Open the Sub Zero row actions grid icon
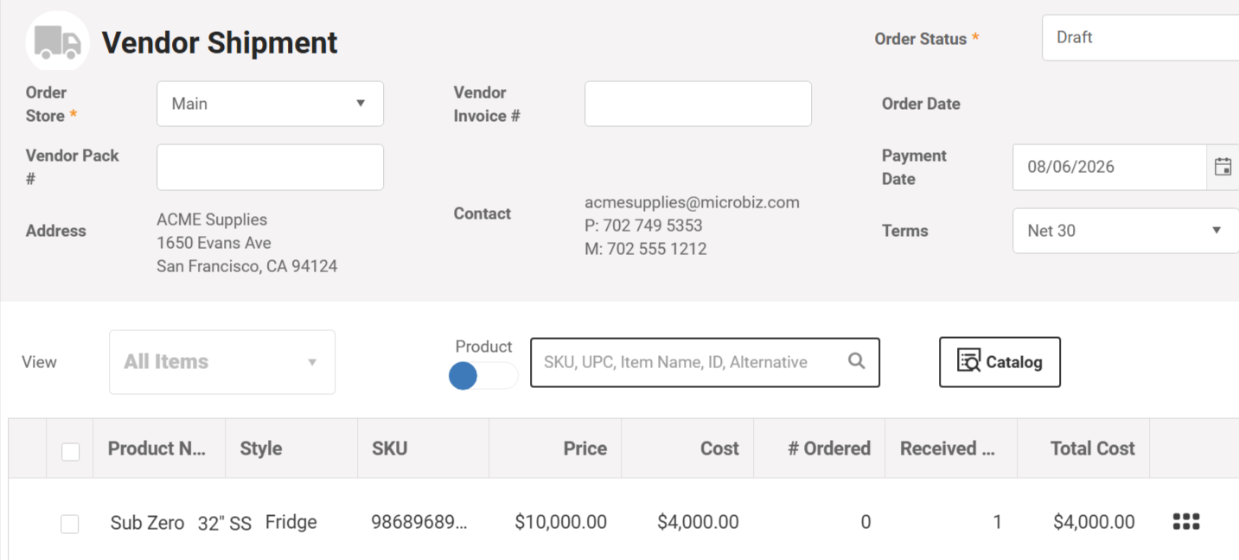 (1186, 521)
